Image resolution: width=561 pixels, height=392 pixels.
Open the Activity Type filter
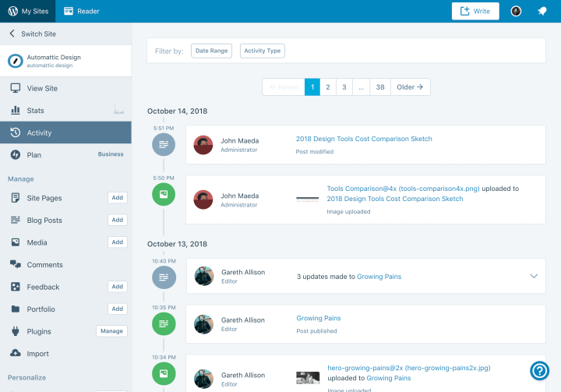click(263, 51)
